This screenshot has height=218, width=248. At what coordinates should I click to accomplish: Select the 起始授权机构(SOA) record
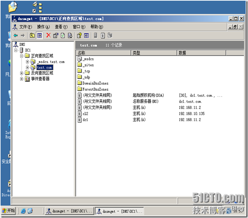(x=148, y=95)
